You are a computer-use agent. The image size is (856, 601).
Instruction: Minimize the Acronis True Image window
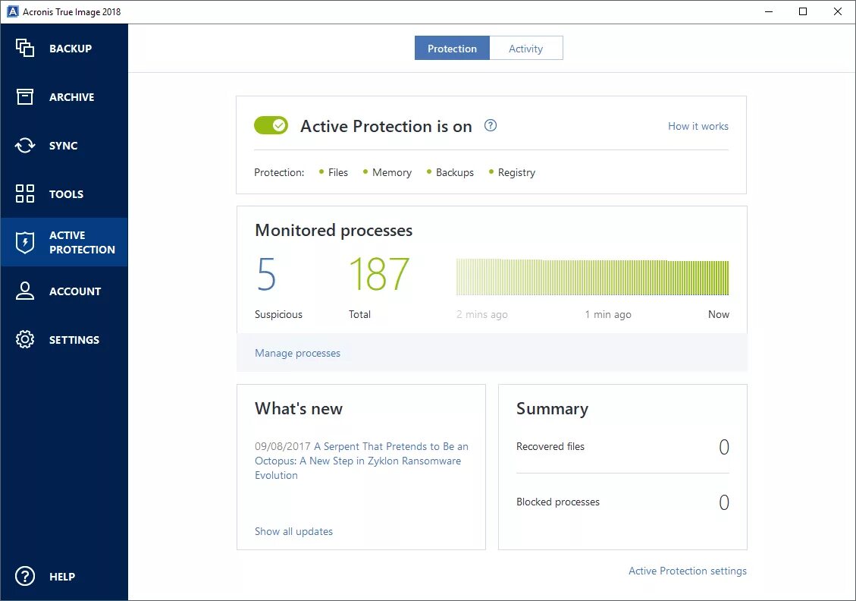pyautogui.click(x=769, y=11)
